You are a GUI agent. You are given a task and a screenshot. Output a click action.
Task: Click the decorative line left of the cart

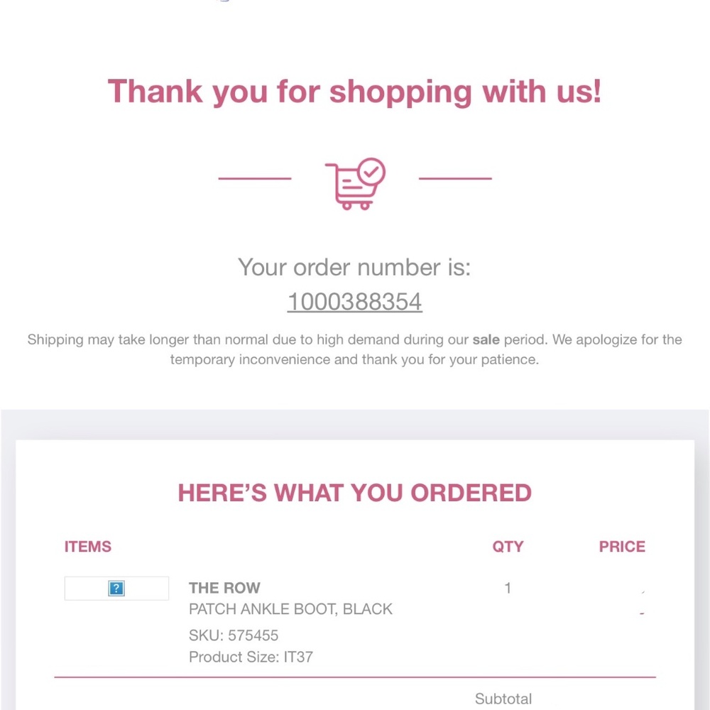point(255,178)
